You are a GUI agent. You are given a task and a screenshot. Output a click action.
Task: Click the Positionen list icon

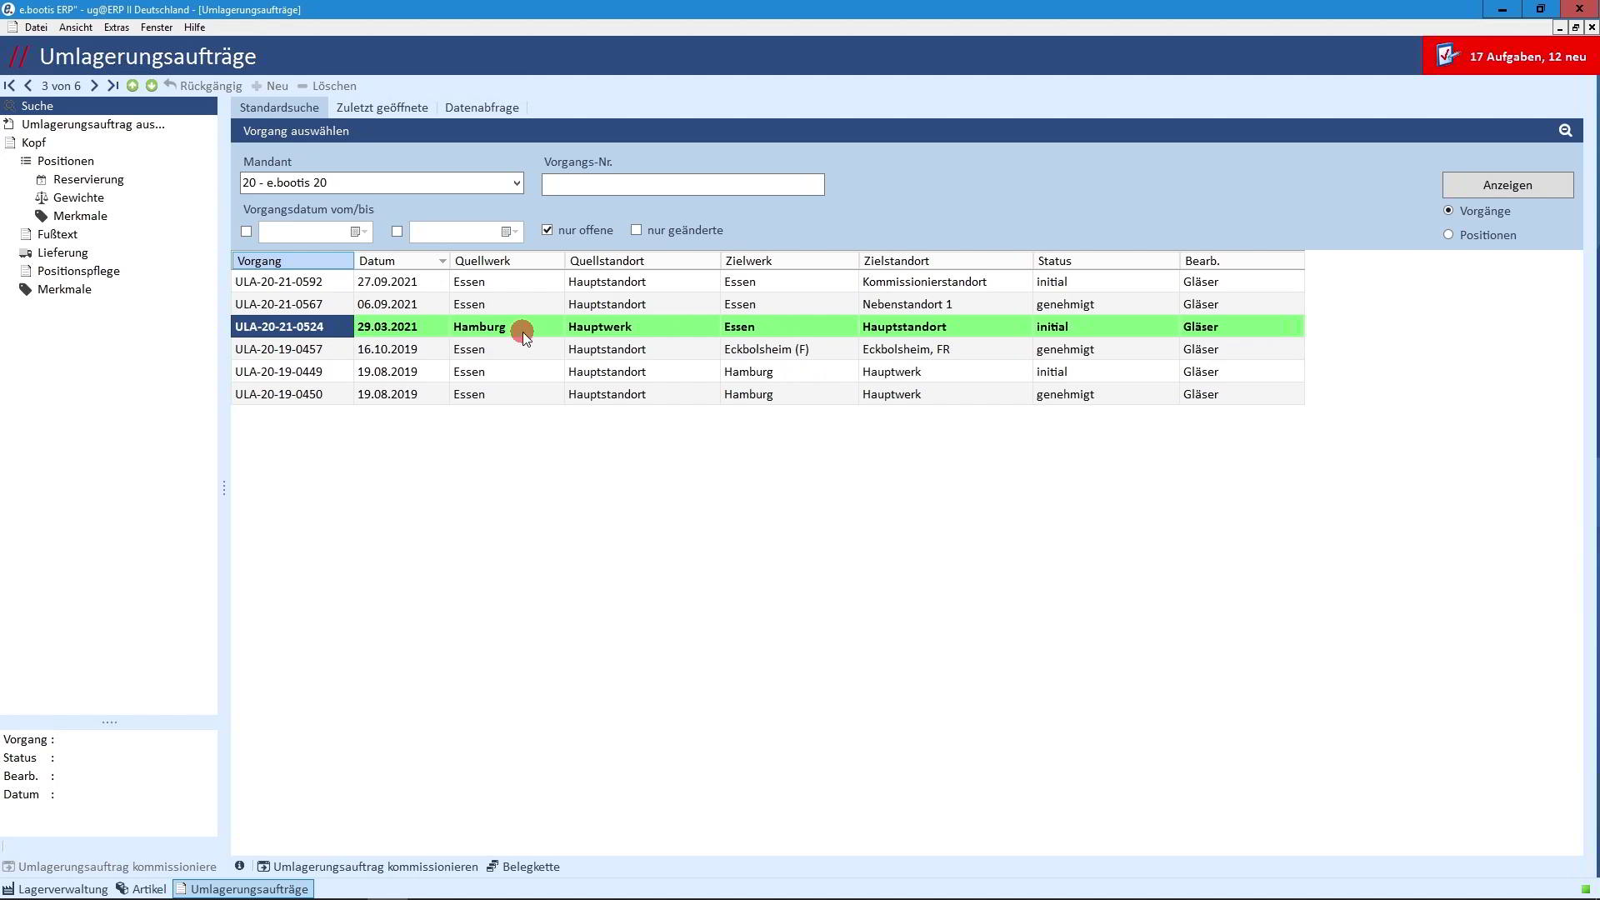click(26, 161)
